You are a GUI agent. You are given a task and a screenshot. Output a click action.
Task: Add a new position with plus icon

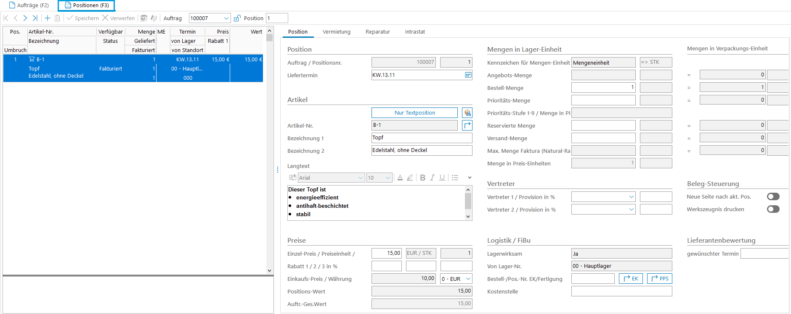coord(48,18)
